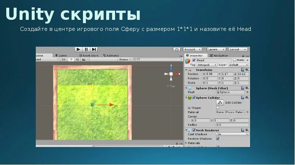The width and height of the screenshot is (295, 165).
Task: Open Sphere Collider gear settings icon
Action: click(247, 97)
